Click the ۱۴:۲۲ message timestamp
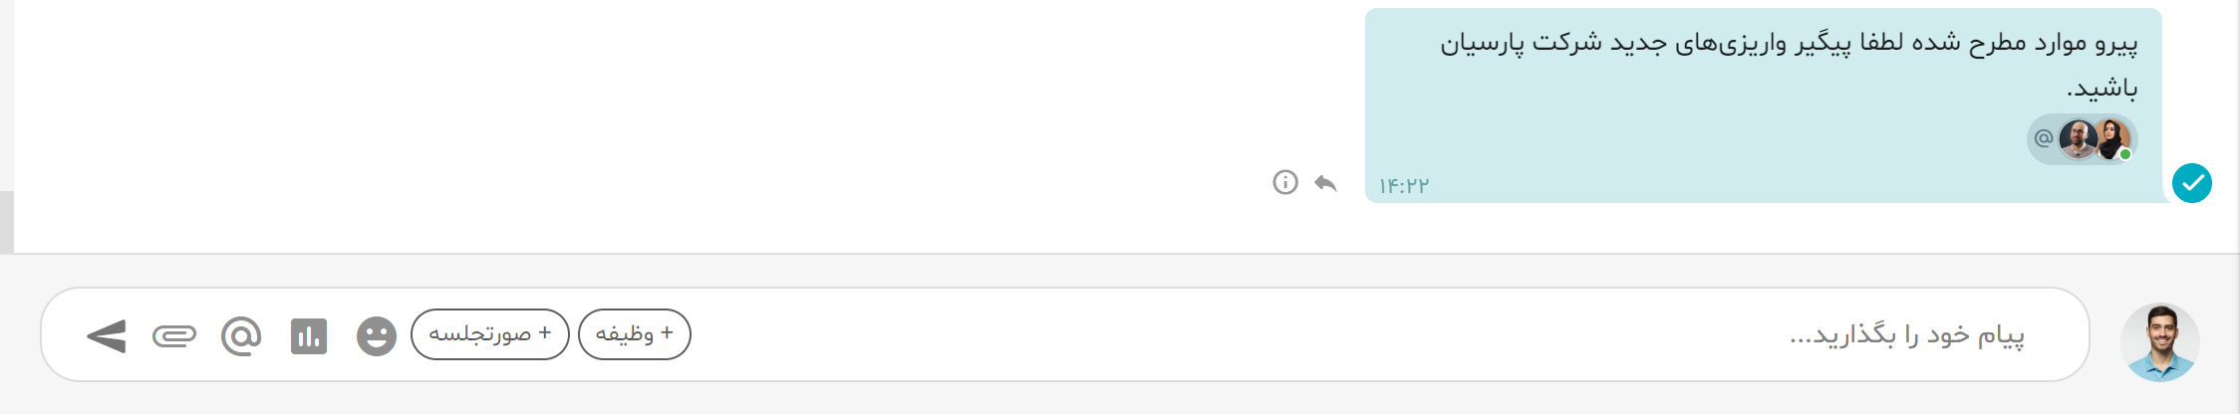Image resolution: width=2240 pixels, height=414 pixels. tap(1404, 186)
